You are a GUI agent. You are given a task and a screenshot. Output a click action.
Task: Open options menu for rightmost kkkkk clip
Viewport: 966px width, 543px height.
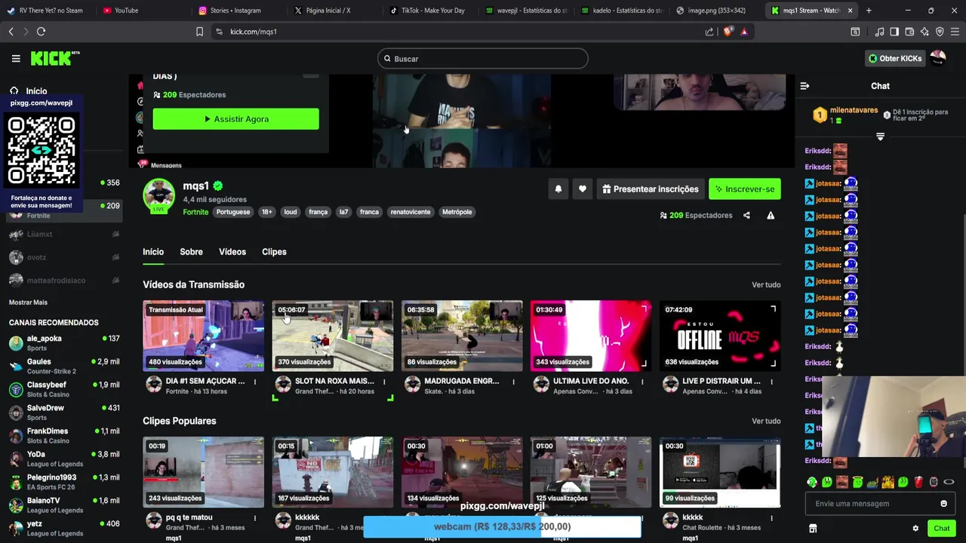click(x=771, y=518)
